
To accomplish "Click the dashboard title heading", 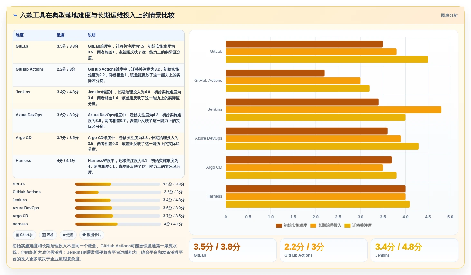I will coord(97,15).
